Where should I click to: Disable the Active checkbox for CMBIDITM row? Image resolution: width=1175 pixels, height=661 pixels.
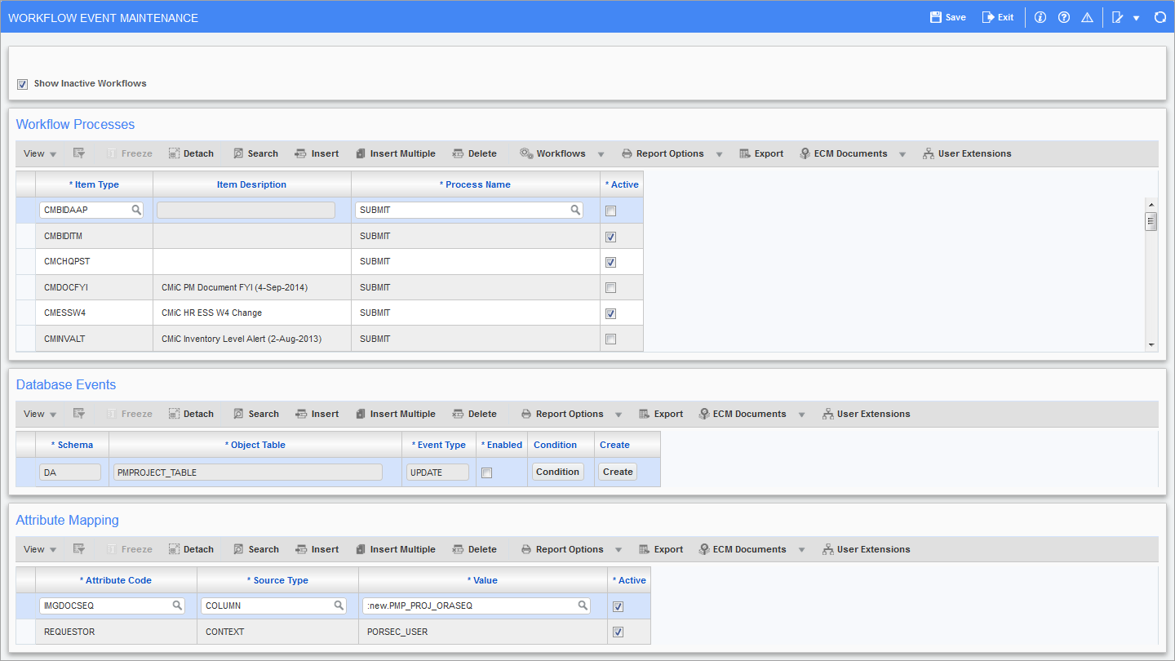point(611,236)
